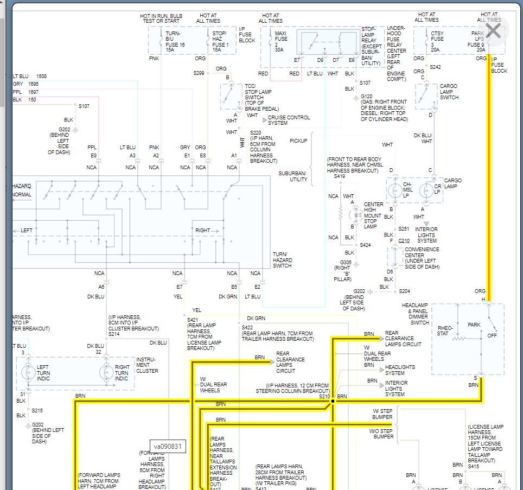Click the S210 splice junction dot

(x=333, y=401)
